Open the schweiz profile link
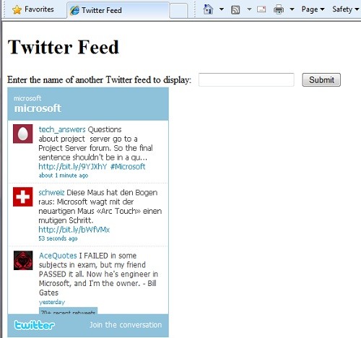 click(51, 192)
